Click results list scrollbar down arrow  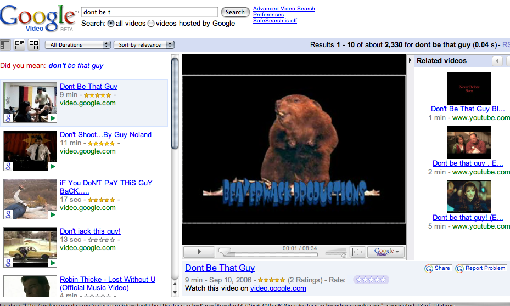(175, 292)
